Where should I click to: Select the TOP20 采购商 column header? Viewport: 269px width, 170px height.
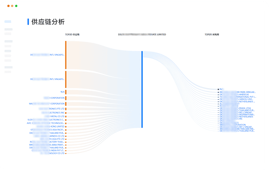(212, 34)
